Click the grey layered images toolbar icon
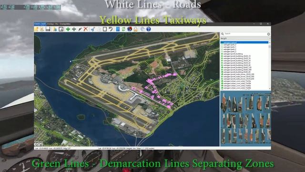Screen dimensions: 305x172 click(142, 29)
